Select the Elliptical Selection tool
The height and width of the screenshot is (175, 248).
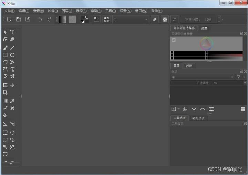coord(12,133)
